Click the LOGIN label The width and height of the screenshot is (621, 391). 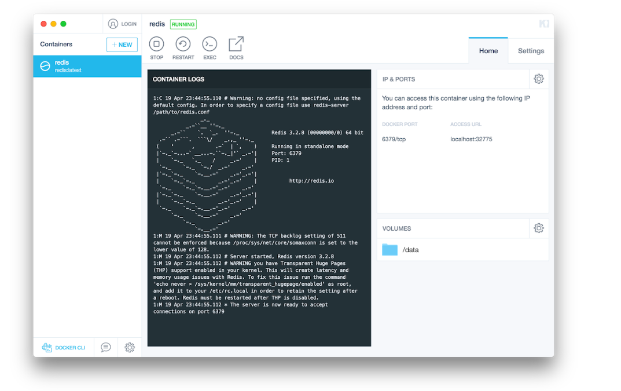point(128,24)
